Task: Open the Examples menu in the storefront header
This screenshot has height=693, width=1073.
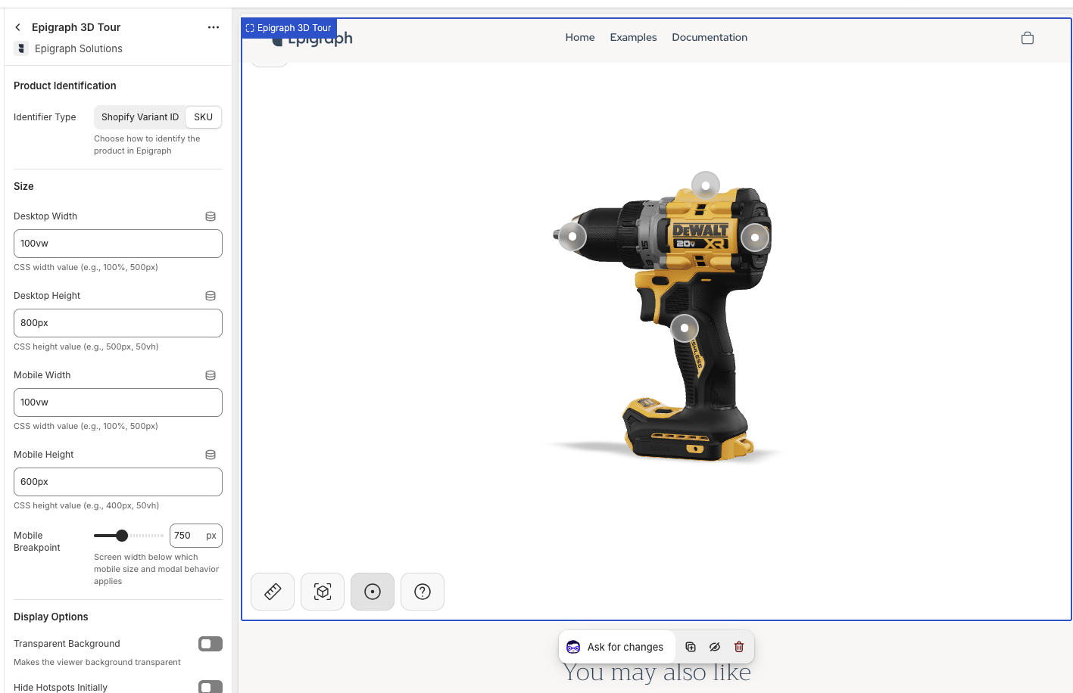Action: [x=633, y=37]
